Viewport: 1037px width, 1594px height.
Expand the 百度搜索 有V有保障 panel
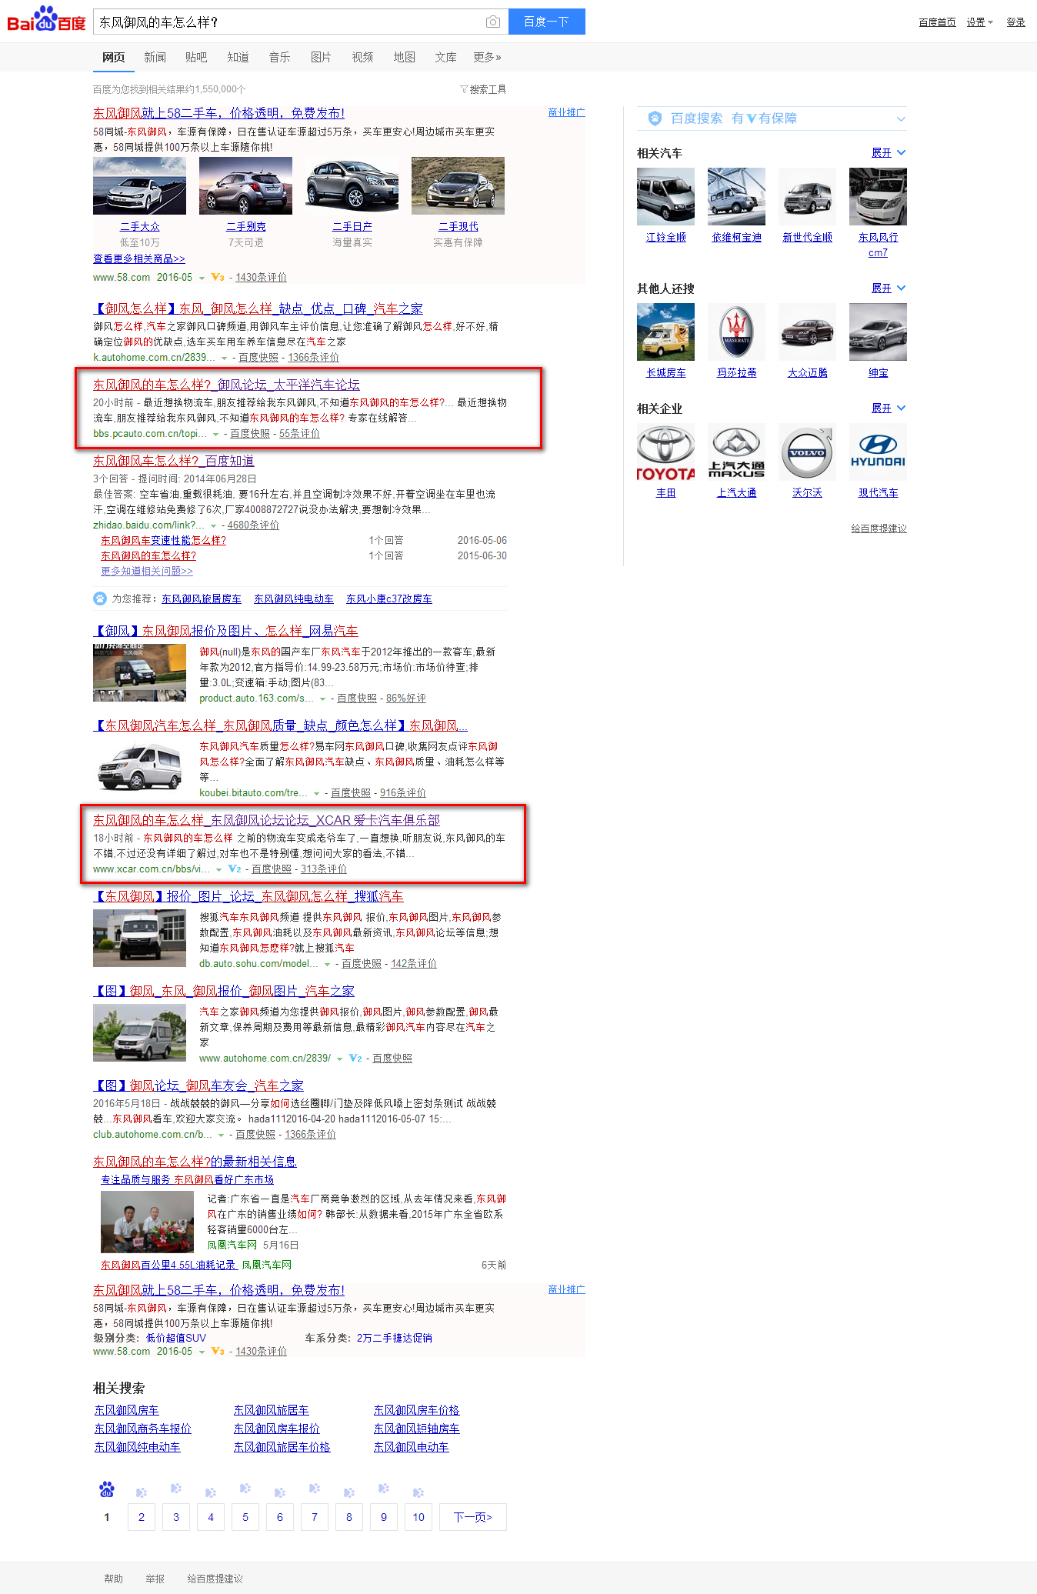(901, 119)
